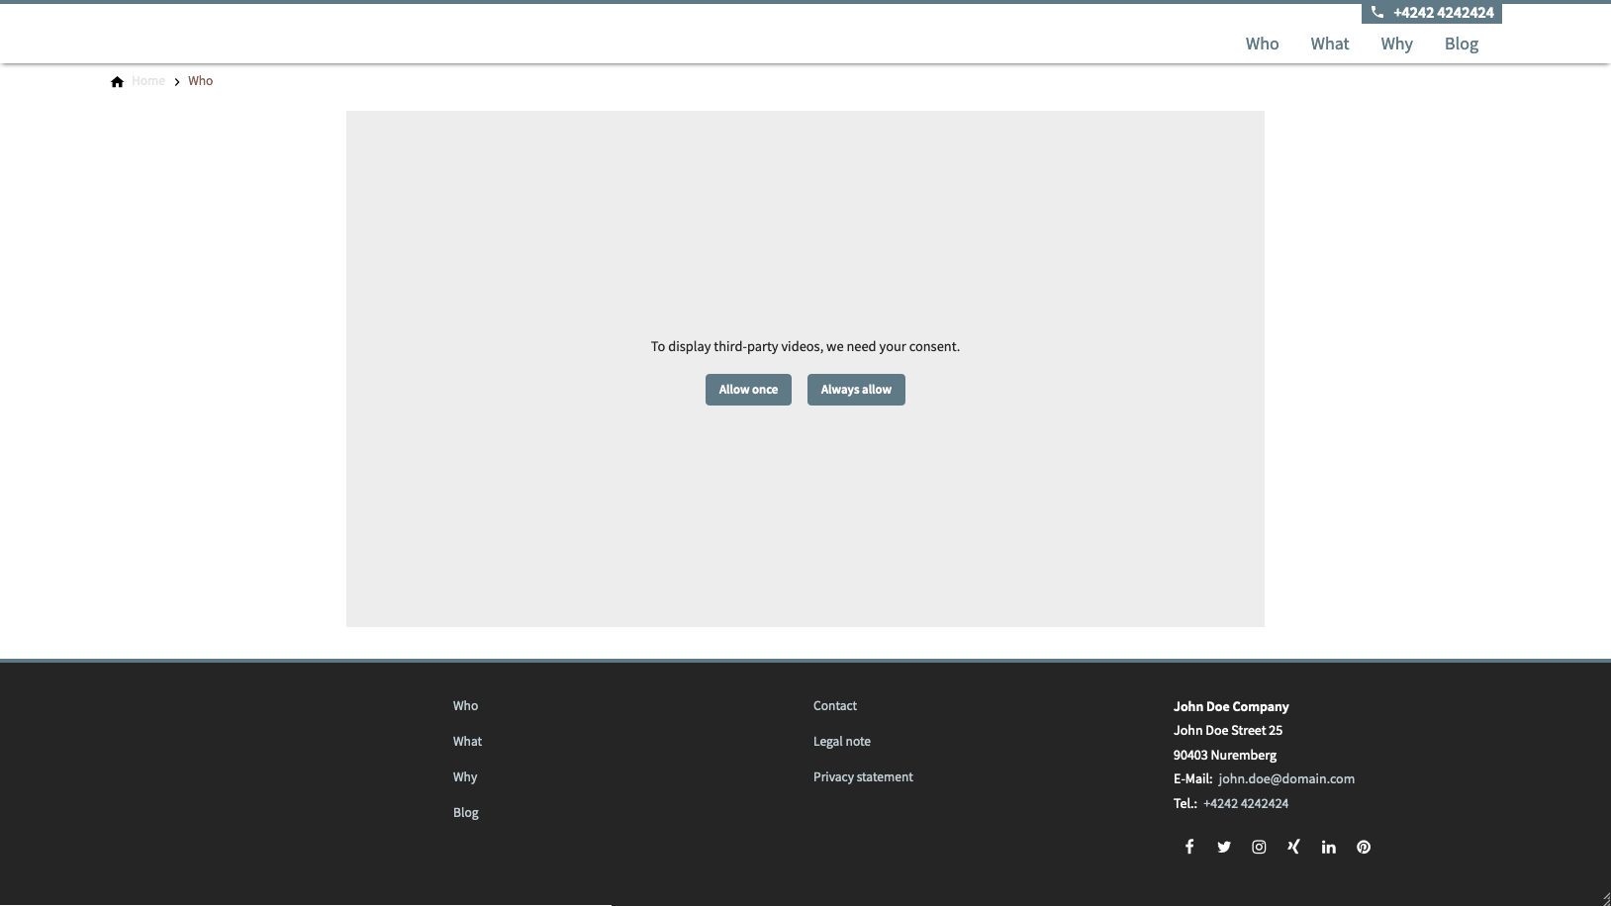Open the Privacy statement footer link

tap(863, 776)
